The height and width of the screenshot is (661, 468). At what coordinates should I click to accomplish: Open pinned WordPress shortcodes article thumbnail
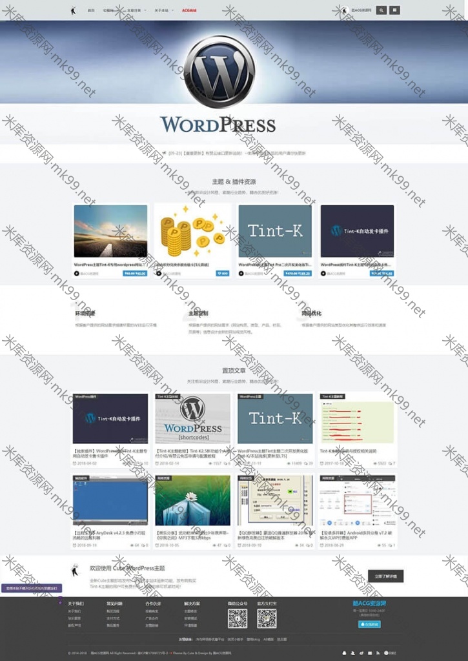(x=192, y=418)
